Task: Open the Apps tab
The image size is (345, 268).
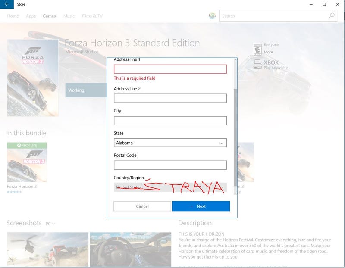Action: pos(31,16)
